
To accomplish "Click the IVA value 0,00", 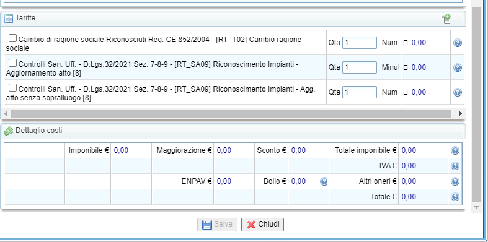I will [409, 166].
